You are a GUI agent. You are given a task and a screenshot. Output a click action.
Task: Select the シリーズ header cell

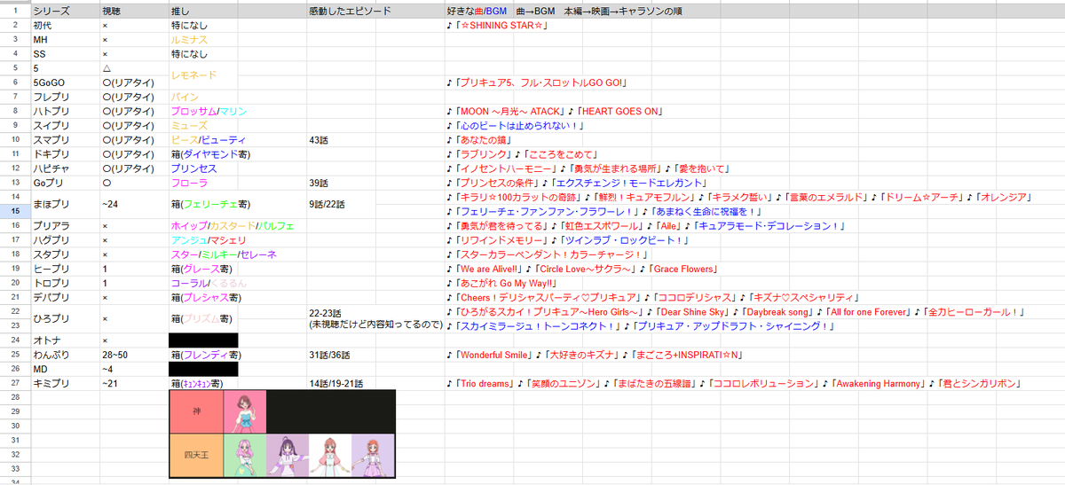[x=64, y=12]
